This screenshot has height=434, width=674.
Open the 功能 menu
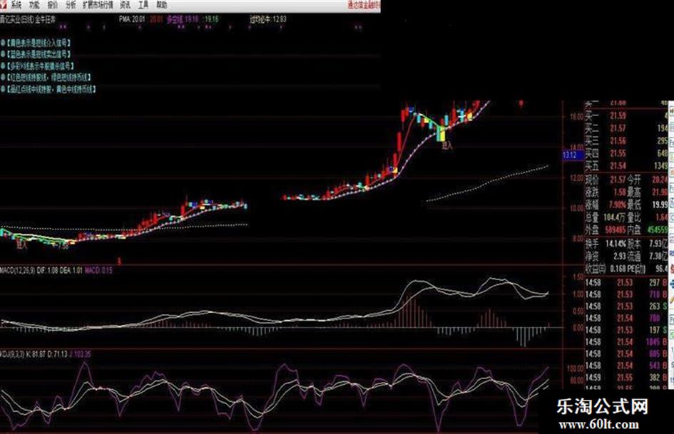click(x=34, y=5)
